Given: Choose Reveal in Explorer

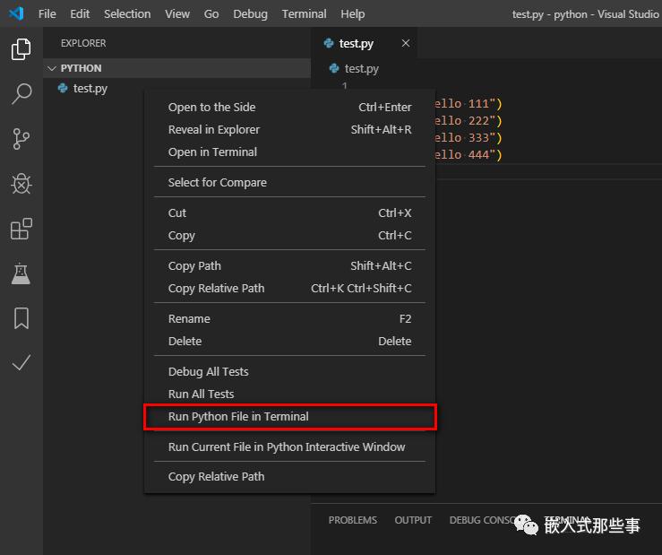Looking at the screenshot, I should tap(289, 130).
